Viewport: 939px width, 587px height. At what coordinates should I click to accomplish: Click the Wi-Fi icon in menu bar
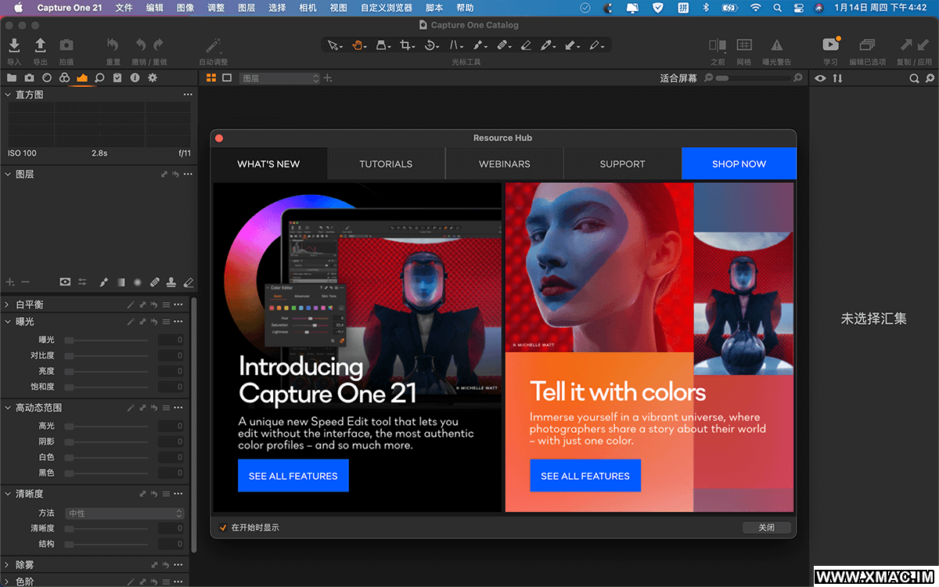click(755, 8)
